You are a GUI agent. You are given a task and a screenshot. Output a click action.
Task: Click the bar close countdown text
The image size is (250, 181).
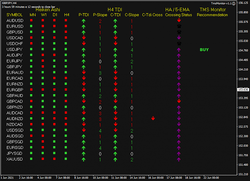pyautogui.click(x=28, y=7)
